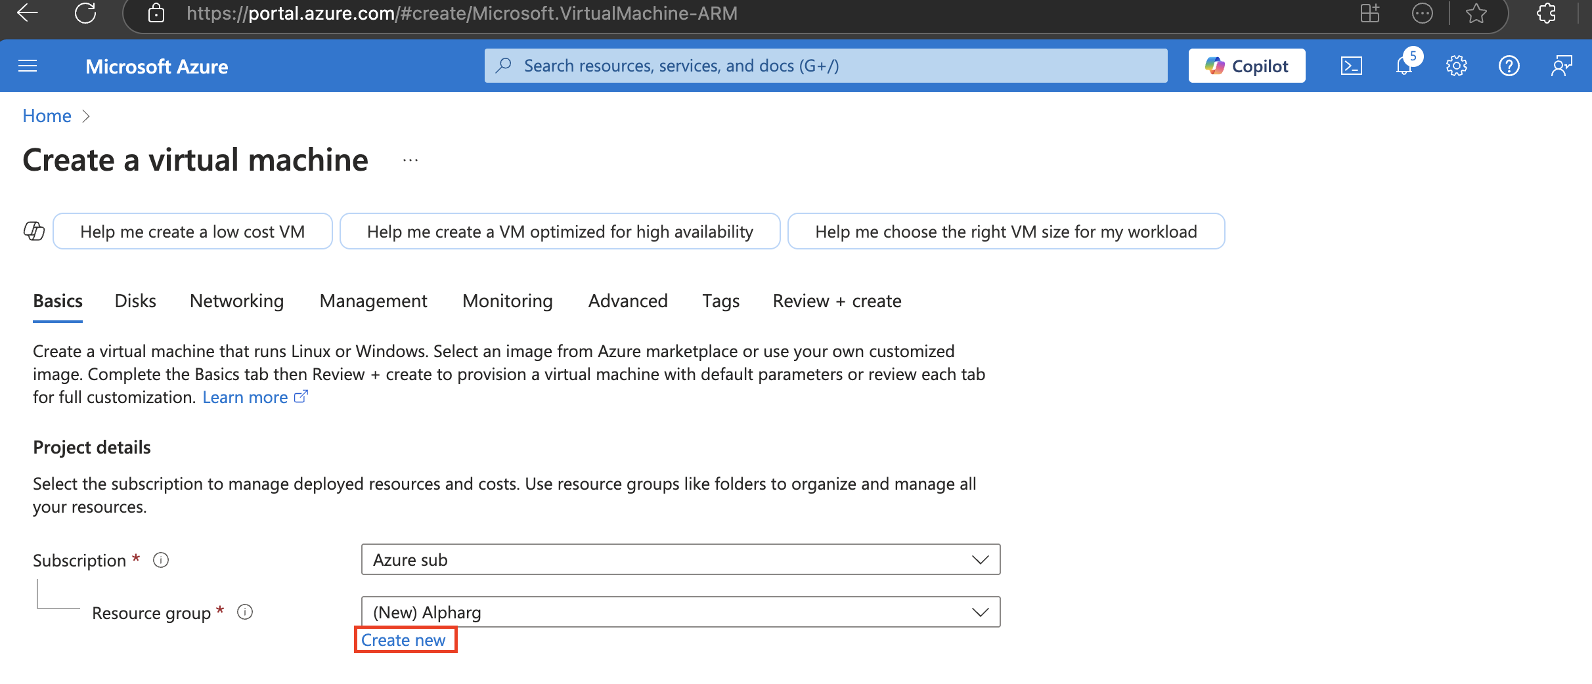The image size is (1592, 684).
Task: Click the Create a virtual machine title
Action: pyautogui.click(x=196, y=160)
